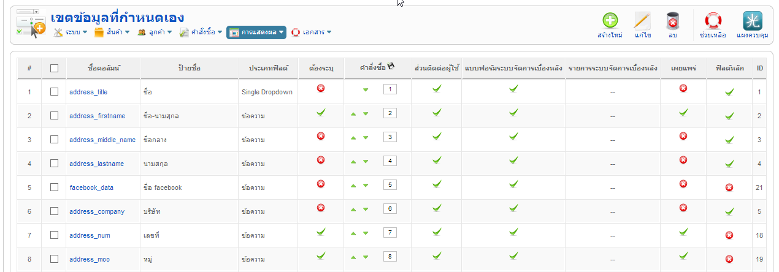Viewport: 779px width, 272px height.
Task: Click the trash Delete icon
Action: [672, 21]
